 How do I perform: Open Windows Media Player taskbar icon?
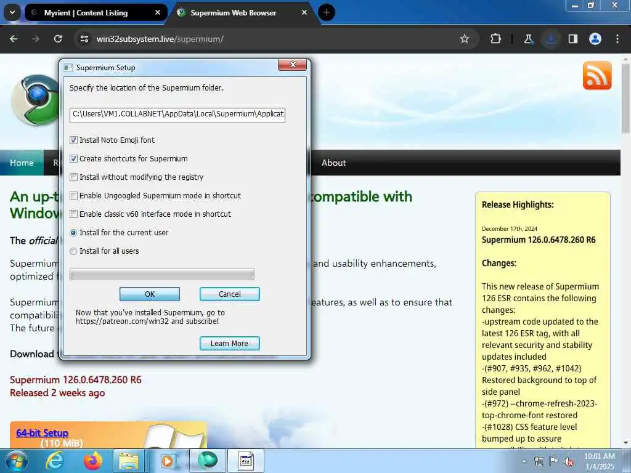pos(167,461)
